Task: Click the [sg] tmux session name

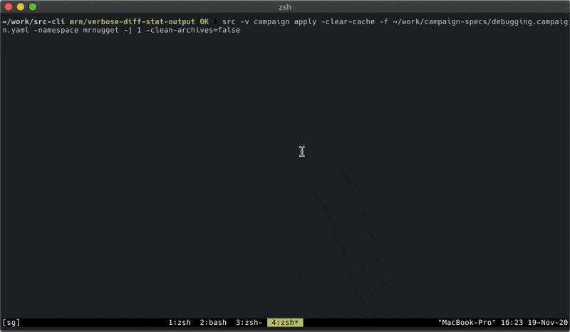Action: pos(11,323)
